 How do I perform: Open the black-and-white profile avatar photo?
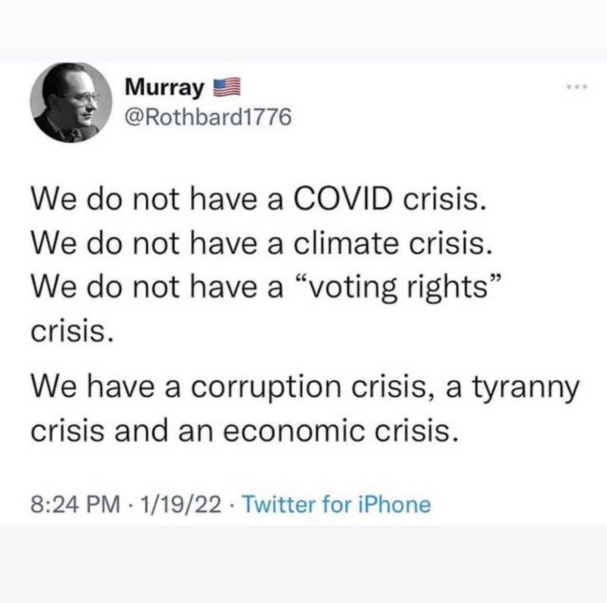70,102
